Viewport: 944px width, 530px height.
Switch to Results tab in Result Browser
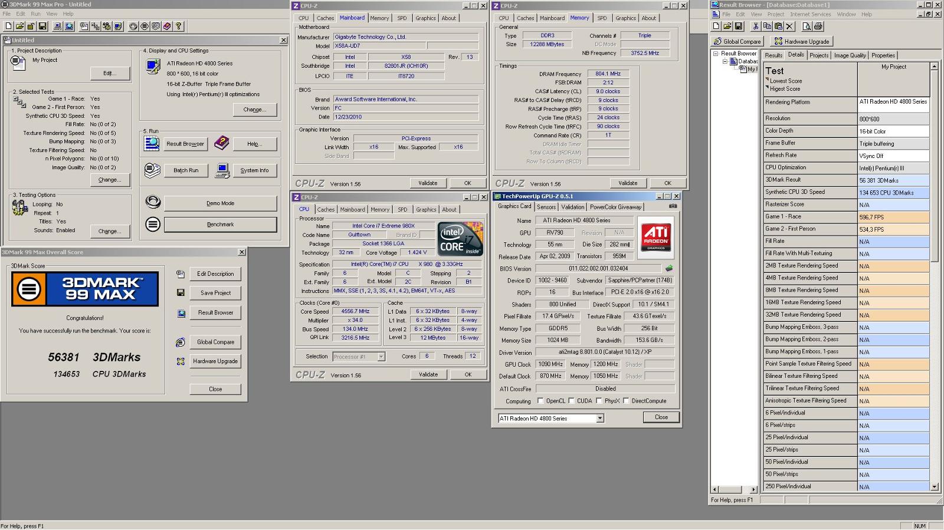click(x=773, y=55)
